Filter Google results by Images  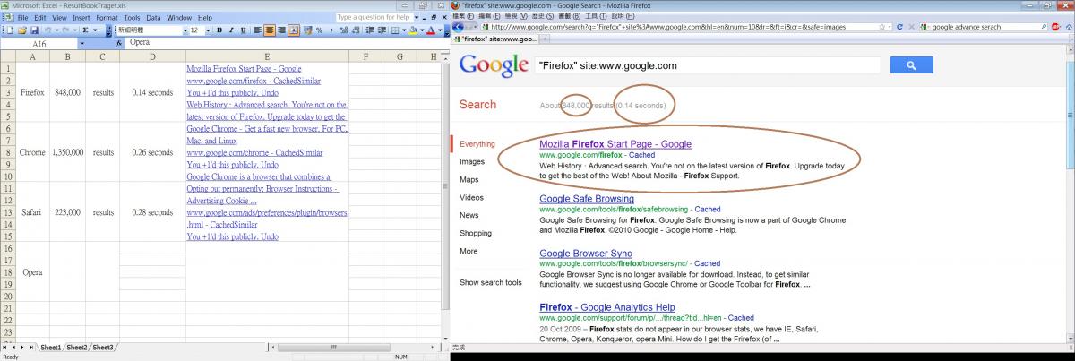tap(473, 161)
